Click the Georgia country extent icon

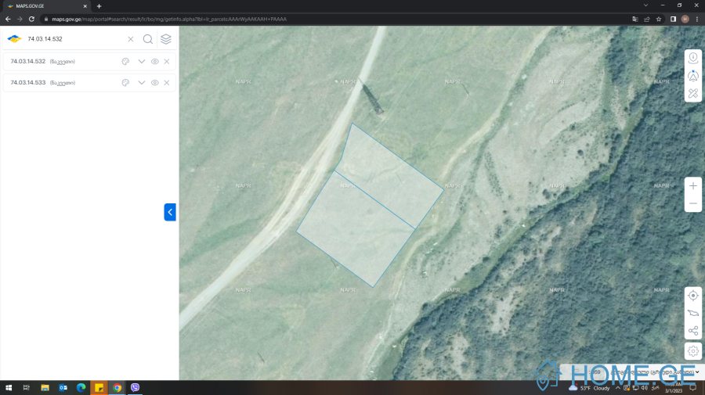pyautogui.click(x=693, y=313)
